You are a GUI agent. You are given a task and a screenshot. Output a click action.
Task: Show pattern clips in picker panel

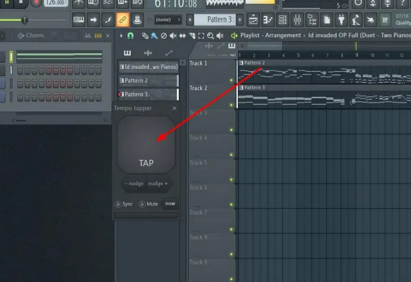click(127, 53)
